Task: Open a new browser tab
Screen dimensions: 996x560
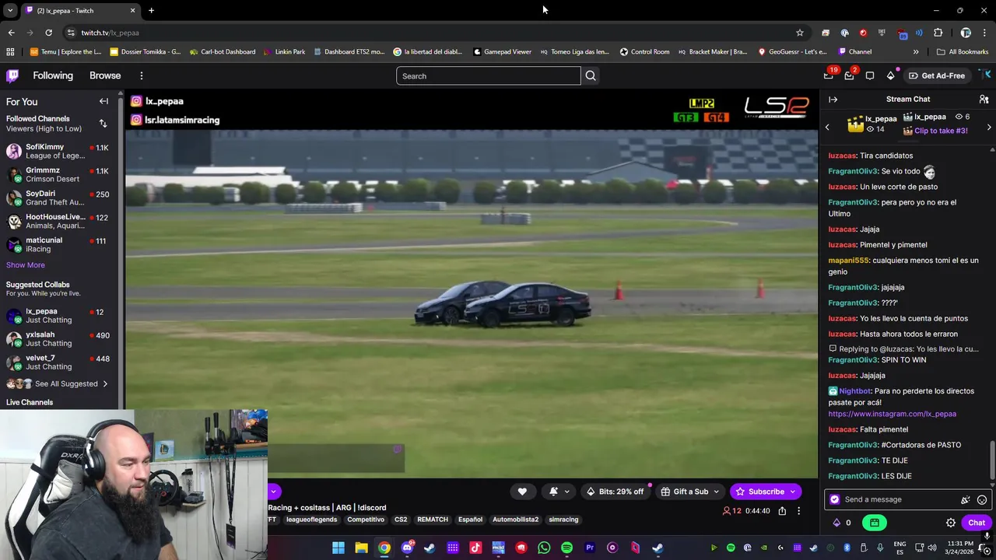Action: coord(151,11)
